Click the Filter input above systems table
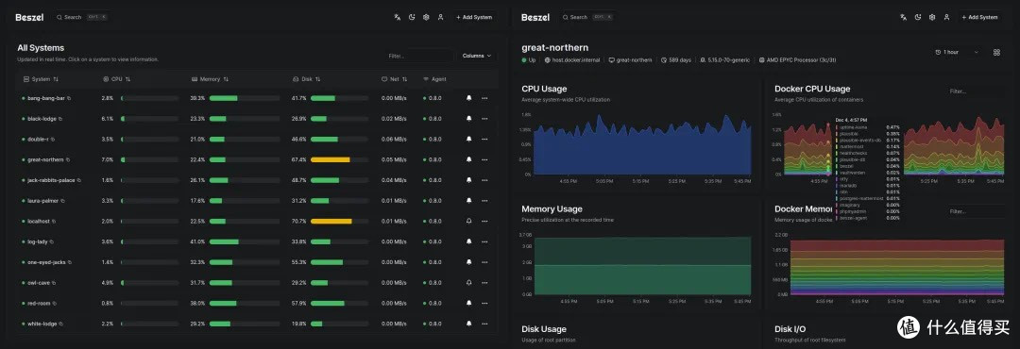 [419, 56]
